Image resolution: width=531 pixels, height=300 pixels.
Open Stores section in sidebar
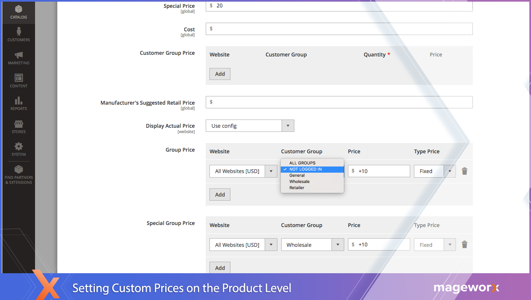(x=19, y=127)
